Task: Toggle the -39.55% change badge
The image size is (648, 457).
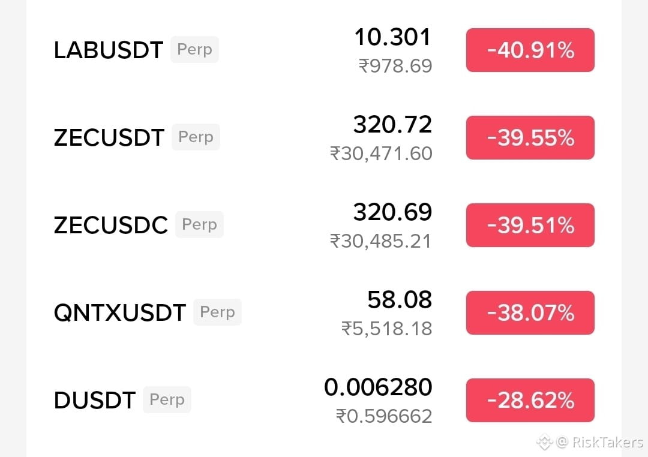Action: point(530,137)
